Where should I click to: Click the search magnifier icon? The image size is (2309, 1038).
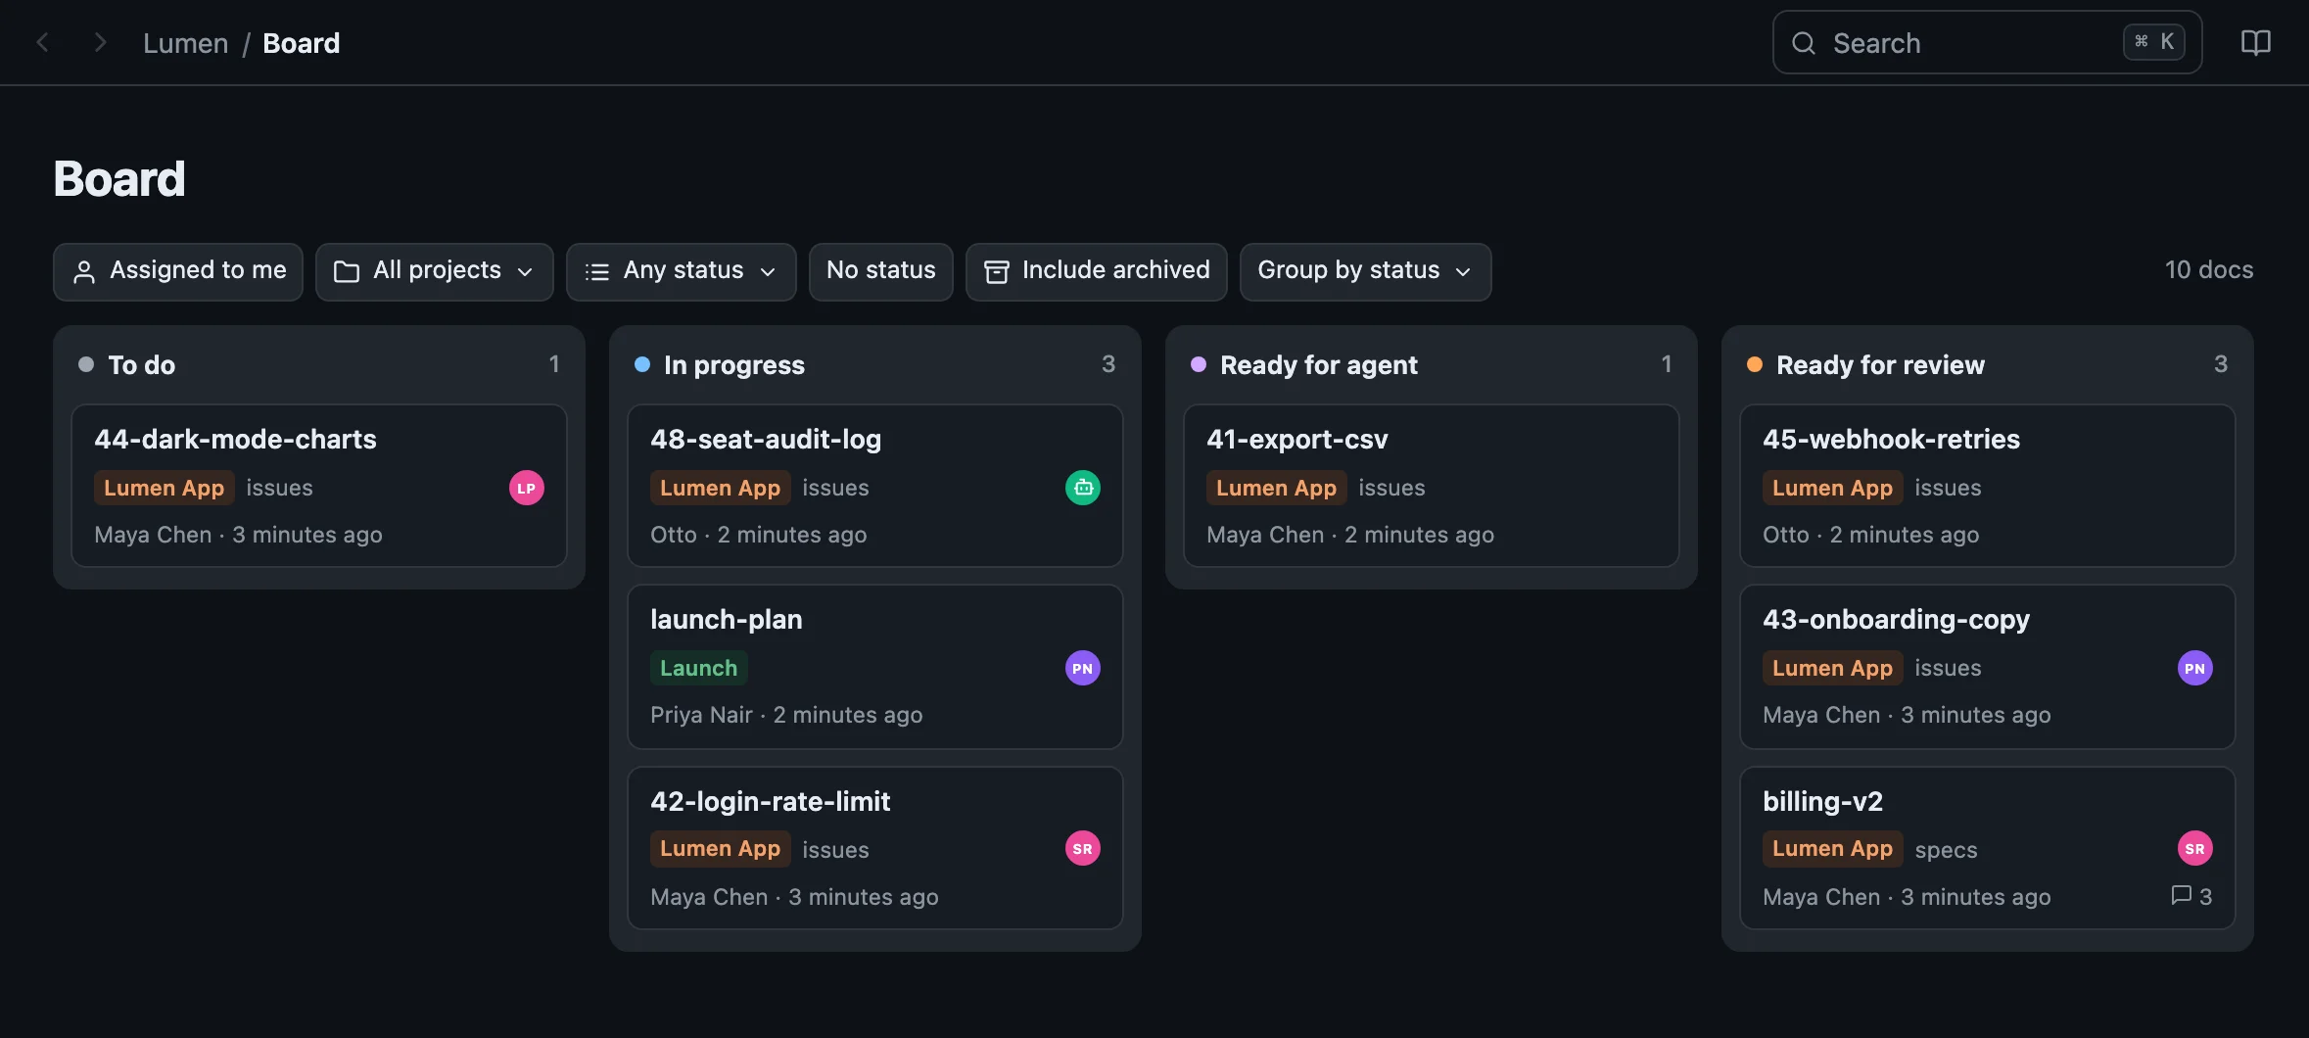1804,43
